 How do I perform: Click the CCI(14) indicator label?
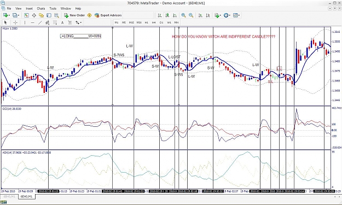coord(12,109)
